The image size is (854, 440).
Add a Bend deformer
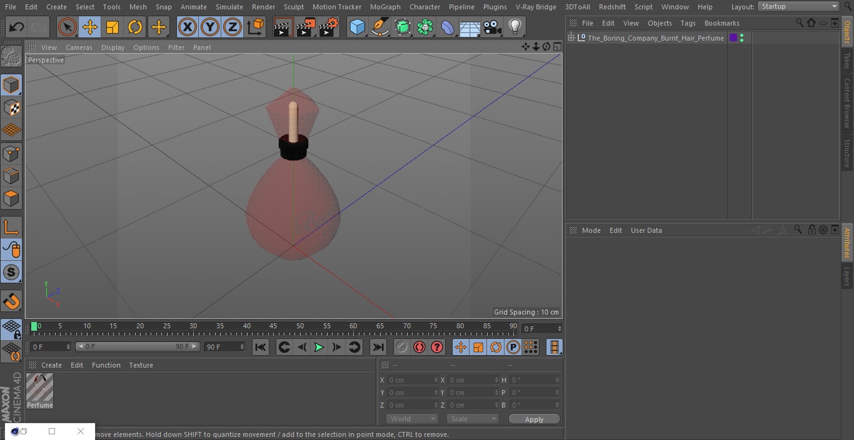tap(448, 27)
